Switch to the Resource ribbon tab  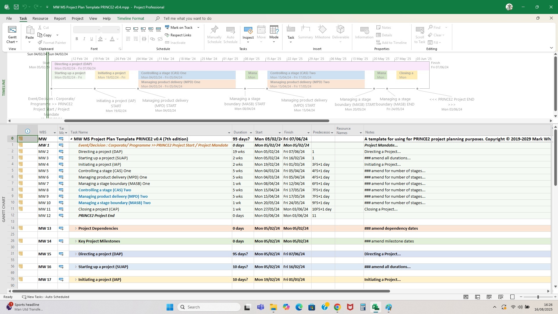pyautogui.click(x=40, y=18)
